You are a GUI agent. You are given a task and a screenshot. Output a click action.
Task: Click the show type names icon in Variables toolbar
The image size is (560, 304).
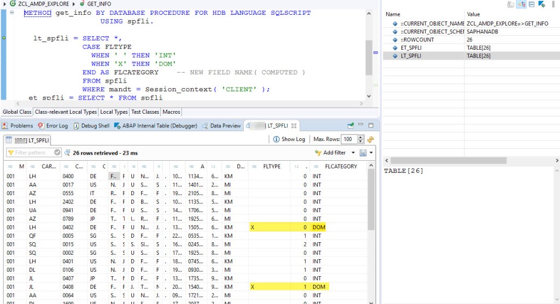pyautogui.click(x=511, y=4)
